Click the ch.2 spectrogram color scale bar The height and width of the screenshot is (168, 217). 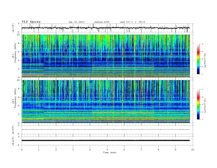point(198,105)
